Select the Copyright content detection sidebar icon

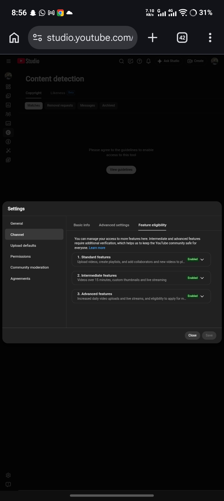(x=8, y=132)
